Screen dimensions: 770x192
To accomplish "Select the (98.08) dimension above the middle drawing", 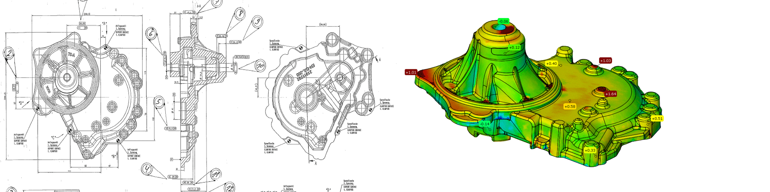I will [323, 25].
